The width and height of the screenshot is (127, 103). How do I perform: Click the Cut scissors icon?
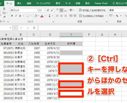4,9
